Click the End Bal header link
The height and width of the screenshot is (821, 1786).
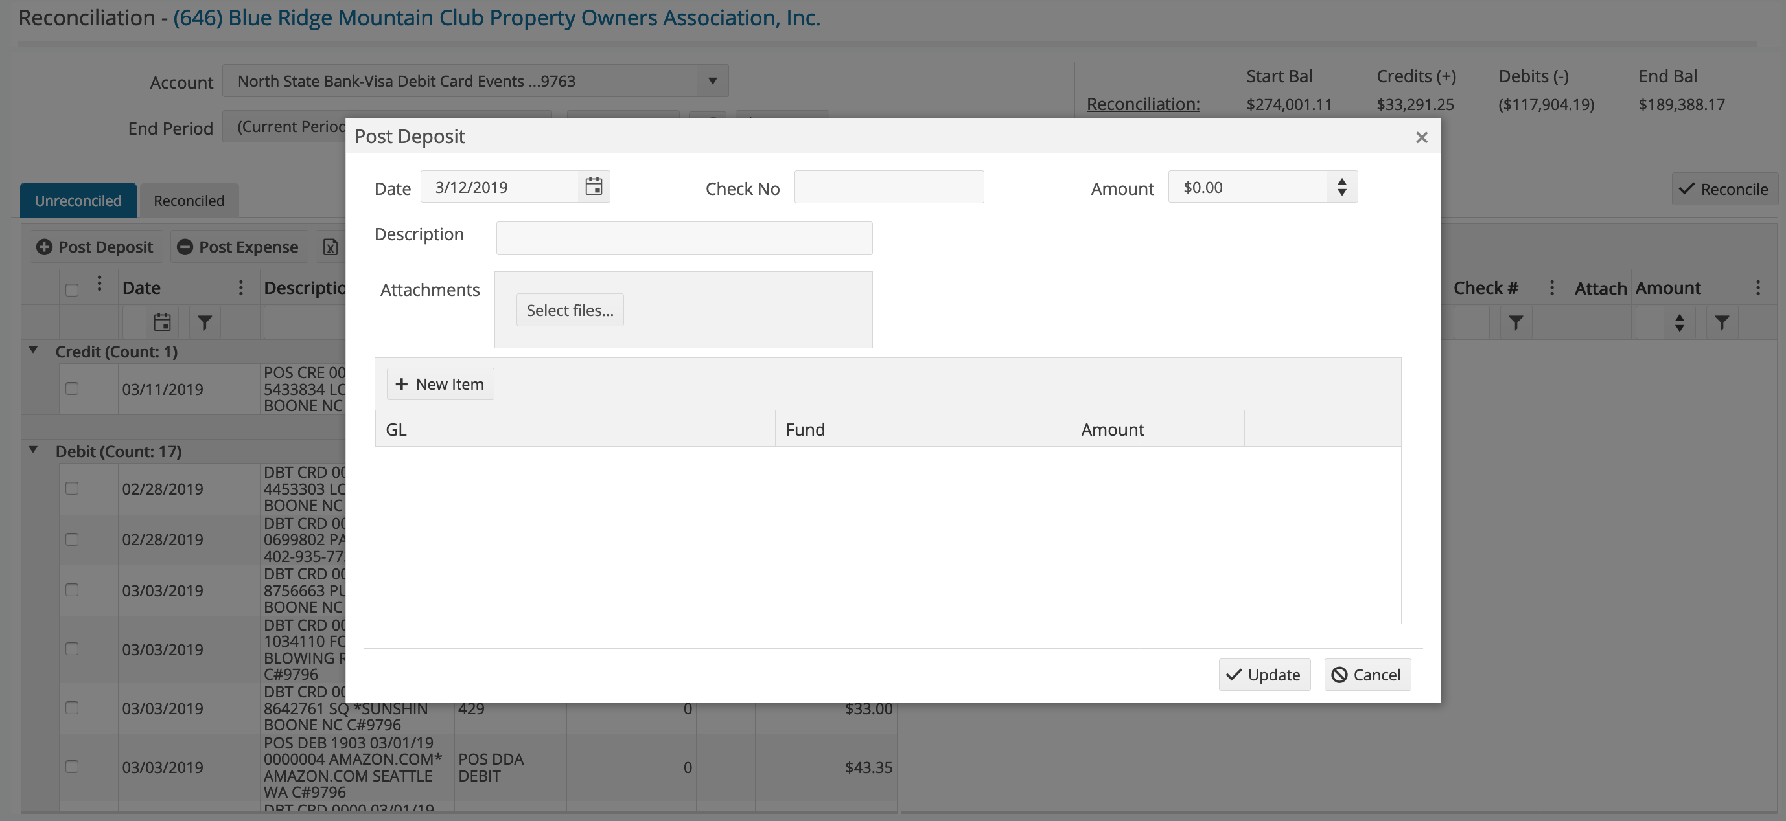pos(1667,76)
